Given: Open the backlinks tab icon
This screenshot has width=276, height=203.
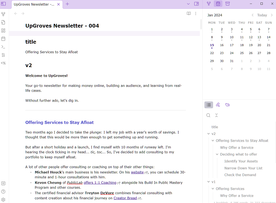Looking at the screenshot, I should tap(218, 105).
